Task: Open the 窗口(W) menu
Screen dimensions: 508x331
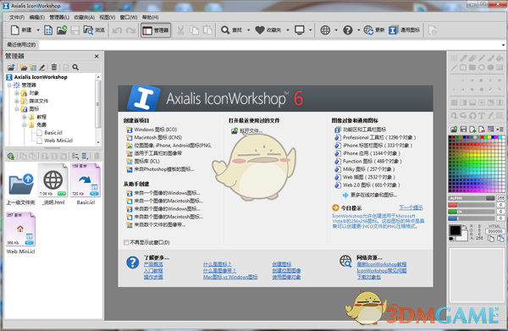Action: [x=129, y=17]
